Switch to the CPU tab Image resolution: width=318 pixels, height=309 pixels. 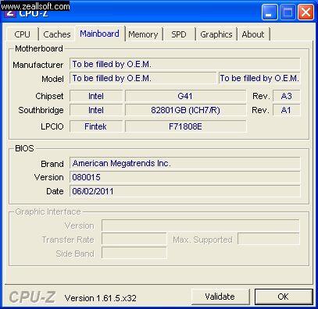(23, 34)
